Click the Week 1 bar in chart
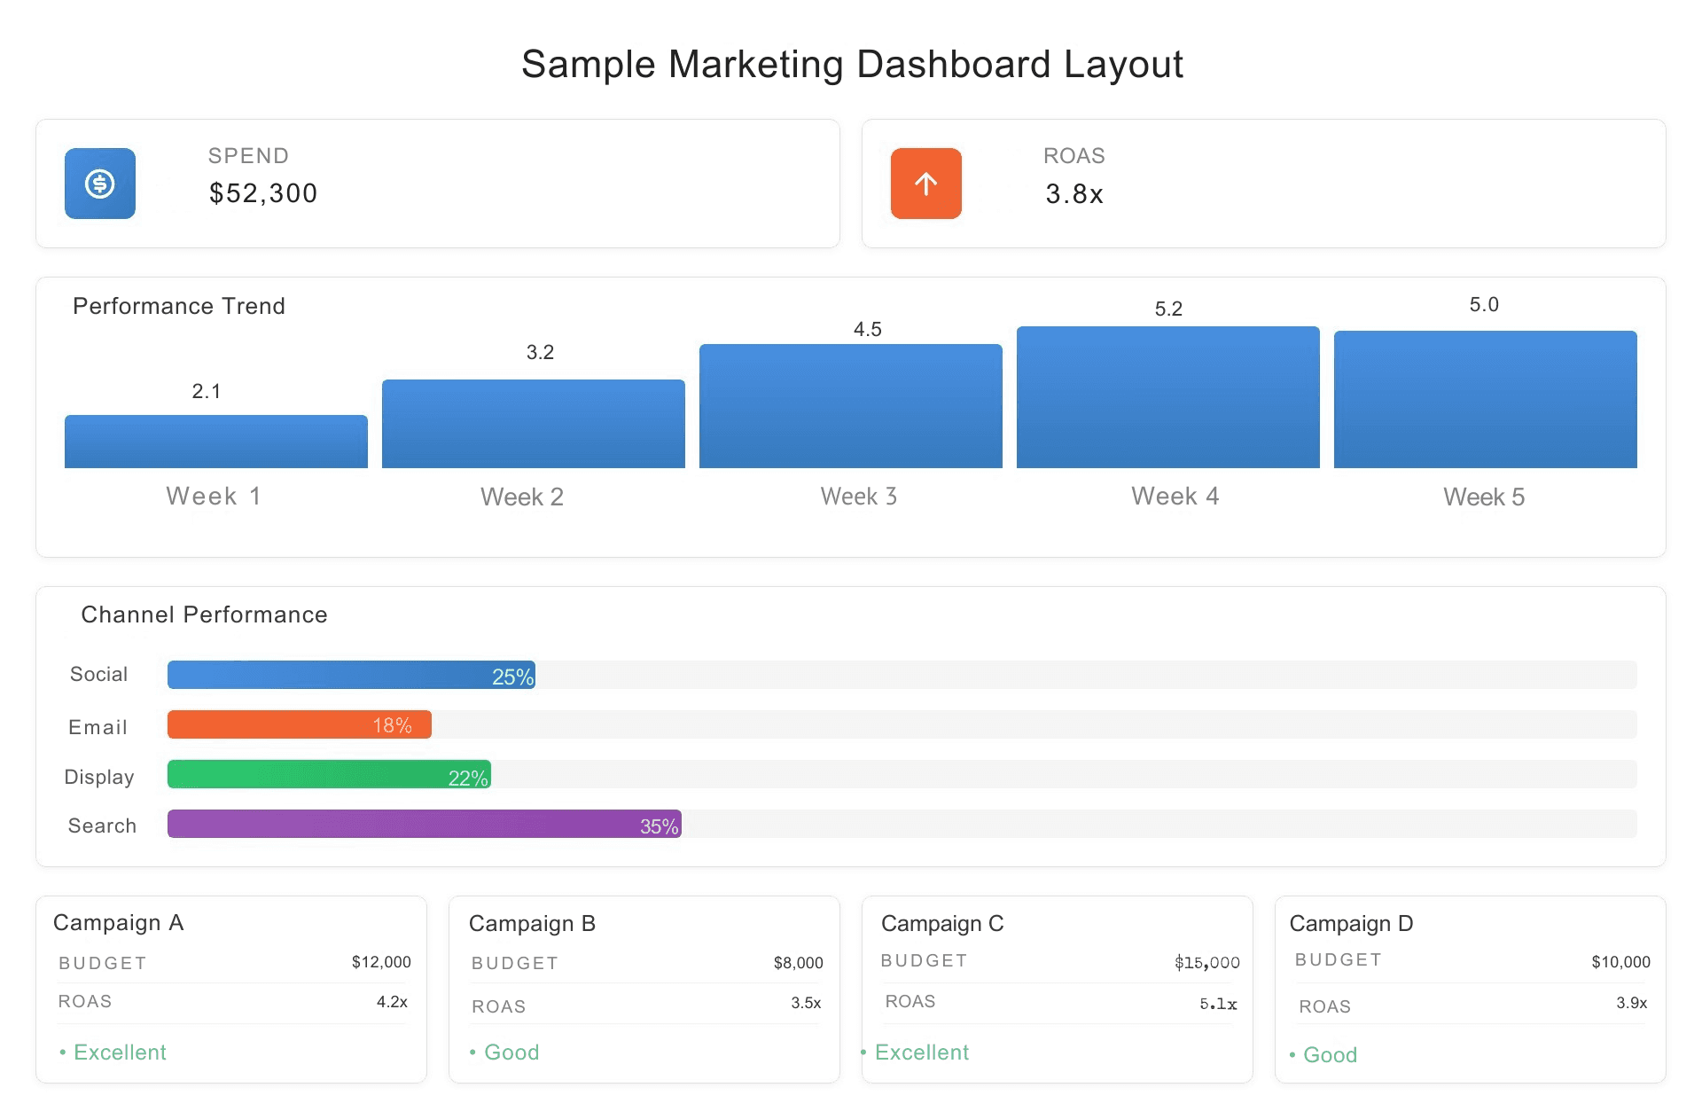Viewport: 1702px width, 1119px height. click(215, 442)
